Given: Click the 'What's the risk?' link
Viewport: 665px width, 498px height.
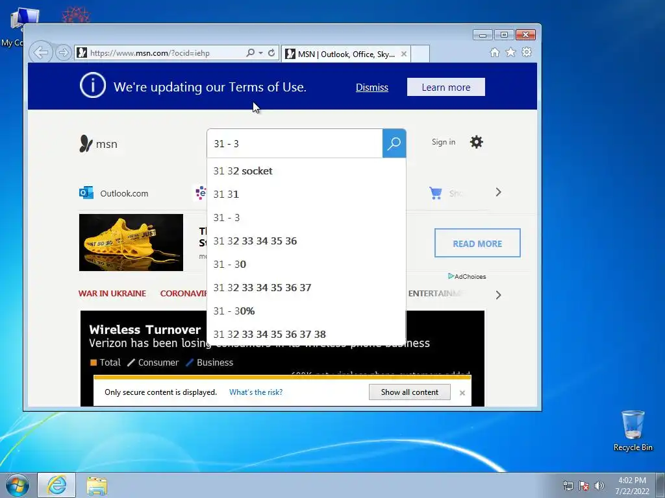Looking at the screenshot, I should [256, 392].
